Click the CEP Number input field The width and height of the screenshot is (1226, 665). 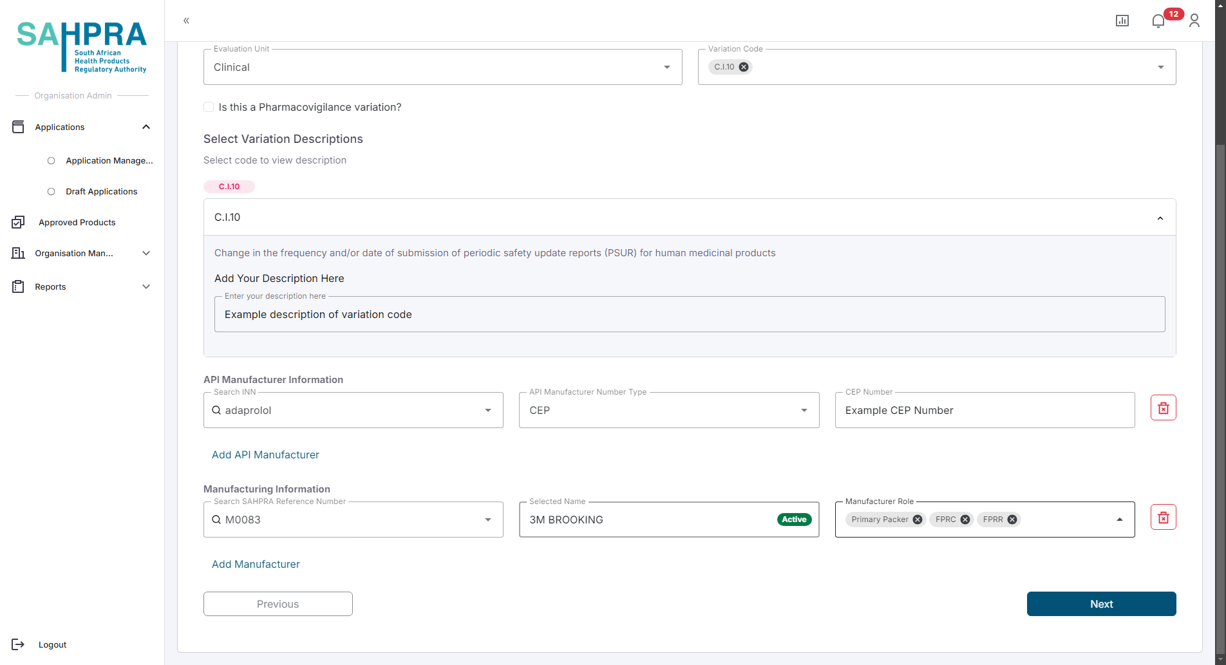coord(984,410)
